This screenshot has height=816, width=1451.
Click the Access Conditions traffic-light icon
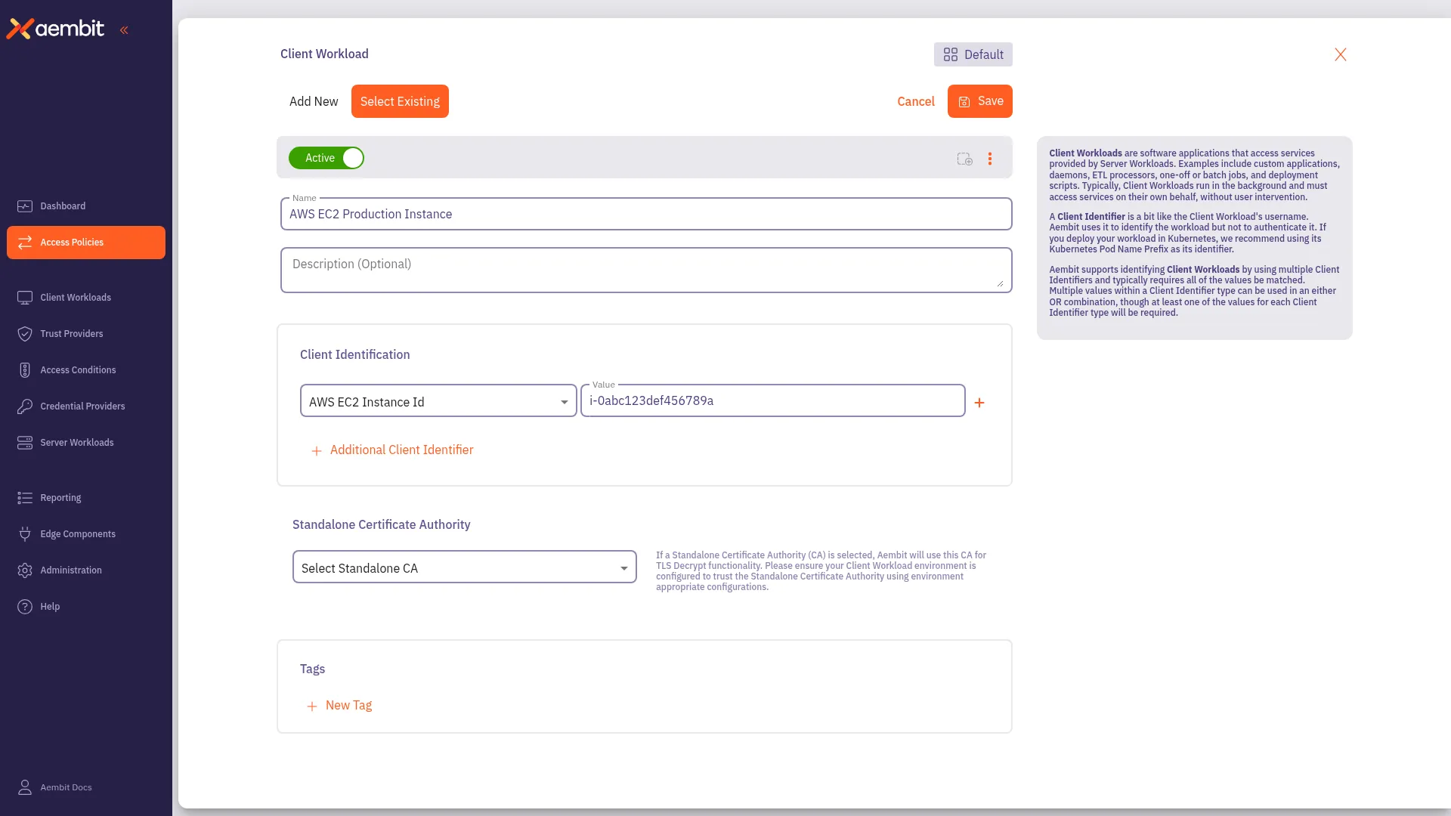tap(25, 370)
